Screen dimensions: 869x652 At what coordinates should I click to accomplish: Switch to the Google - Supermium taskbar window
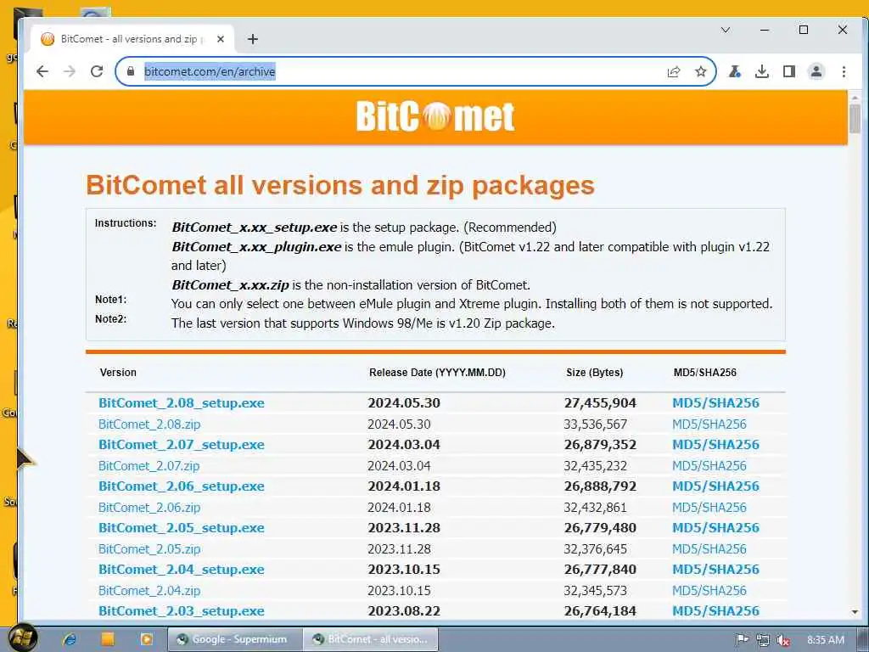click(235, 639)
